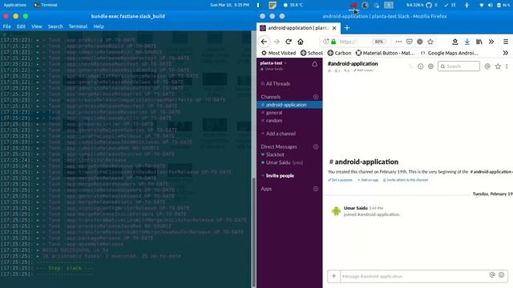Open Slack notifications bell
This screenshot has width=513, height=288.
[314, 64]
